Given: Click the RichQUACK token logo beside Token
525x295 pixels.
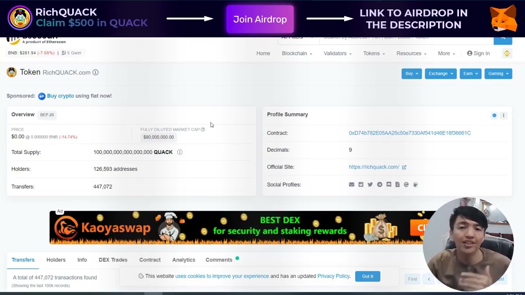Looking at the screenshot, I should 11,72.
